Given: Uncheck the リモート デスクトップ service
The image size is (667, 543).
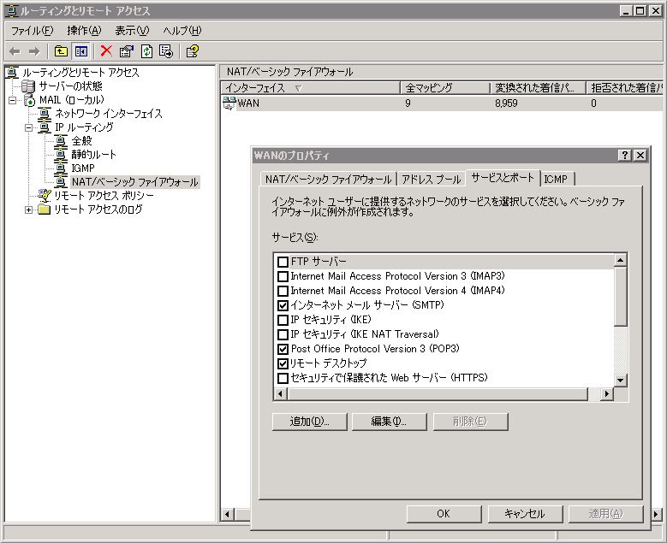Looking at the screenshot, I should (x=283, y=363).
